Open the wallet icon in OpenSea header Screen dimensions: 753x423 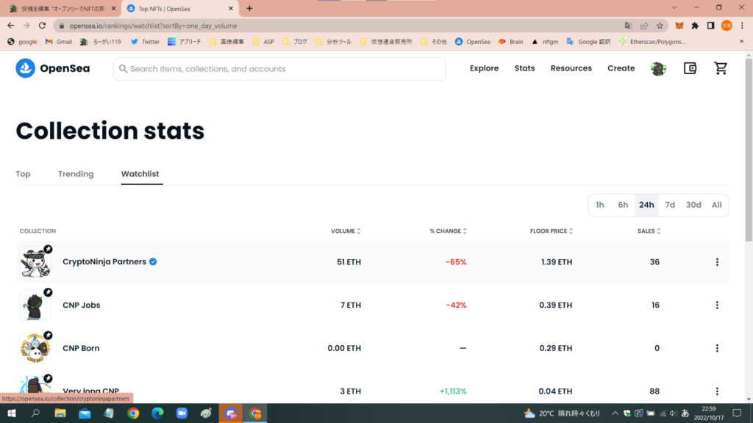pyautogui.click(x=690, y=68)
